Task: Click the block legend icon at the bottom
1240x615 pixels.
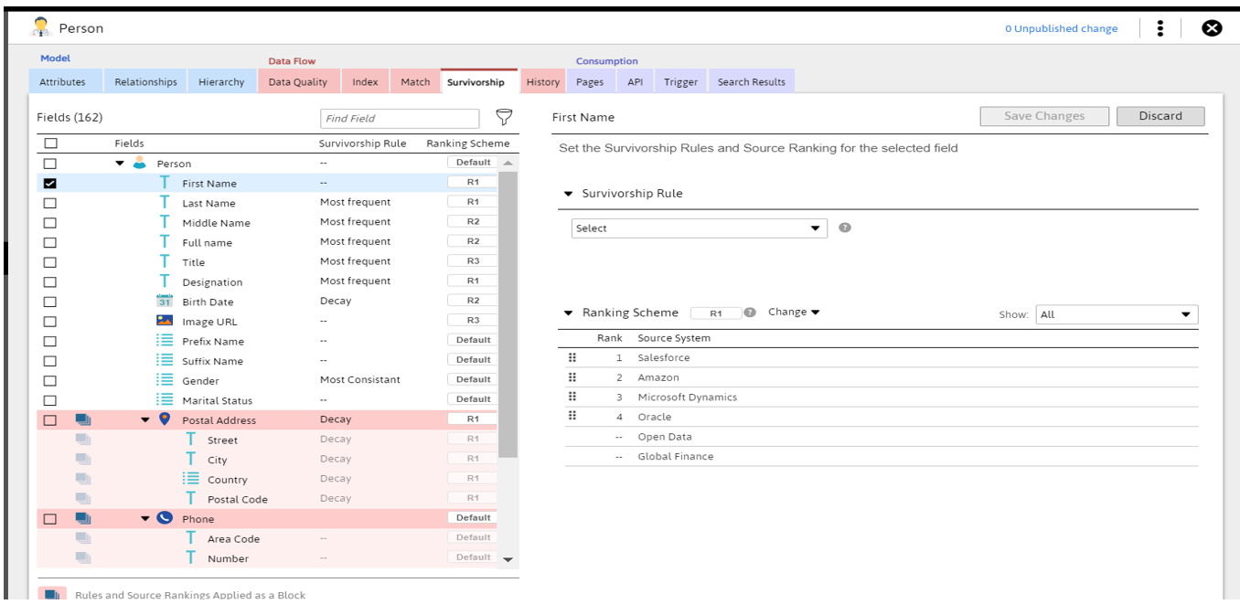Action: [x=51, y=594]
